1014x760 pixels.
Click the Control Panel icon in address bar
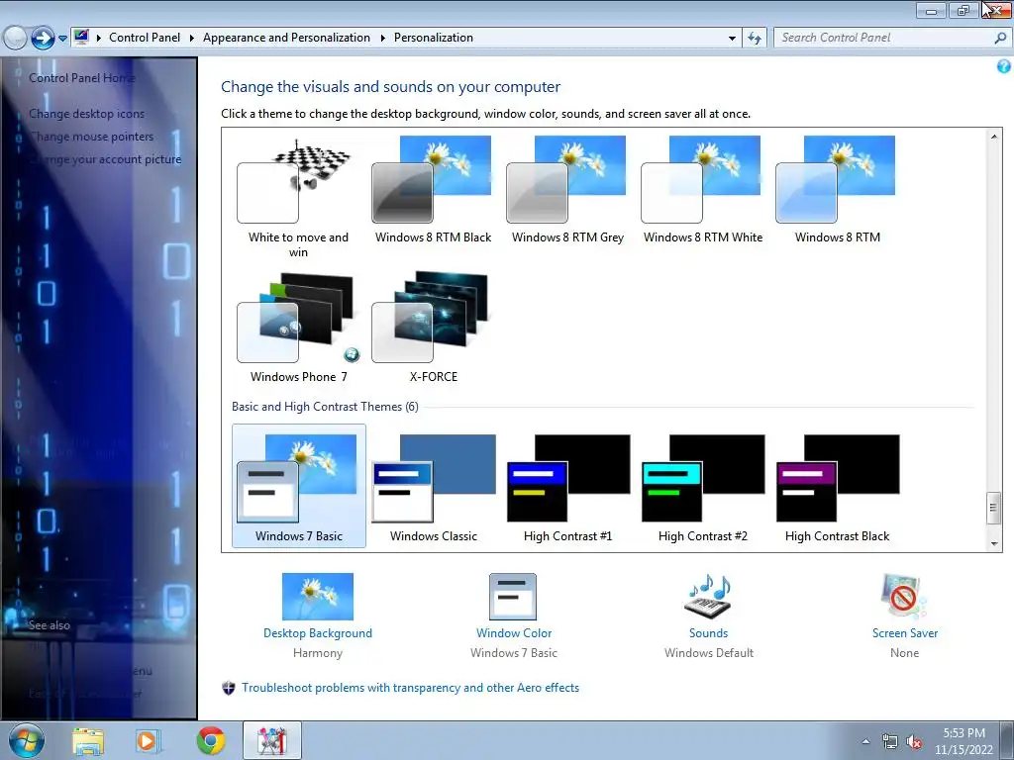[81, 37]
